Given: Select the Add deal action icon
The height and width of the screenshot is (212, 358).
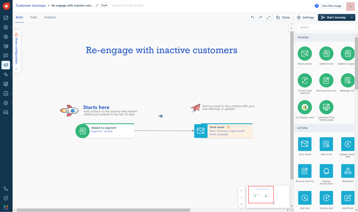Looking at the screenshot, I should coord(305,198).
